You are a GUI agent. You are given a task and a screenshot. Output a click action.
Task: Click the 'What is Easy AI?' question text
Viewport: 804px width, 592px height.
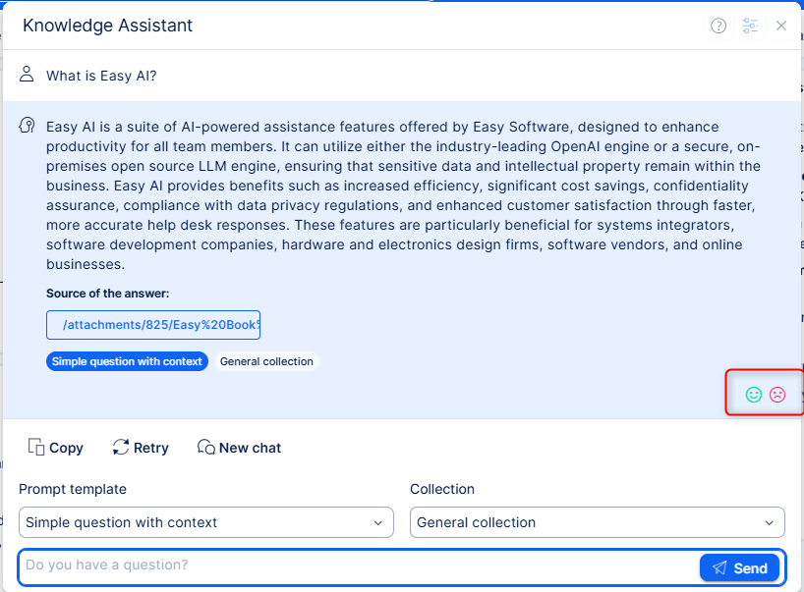pos(101,76)
